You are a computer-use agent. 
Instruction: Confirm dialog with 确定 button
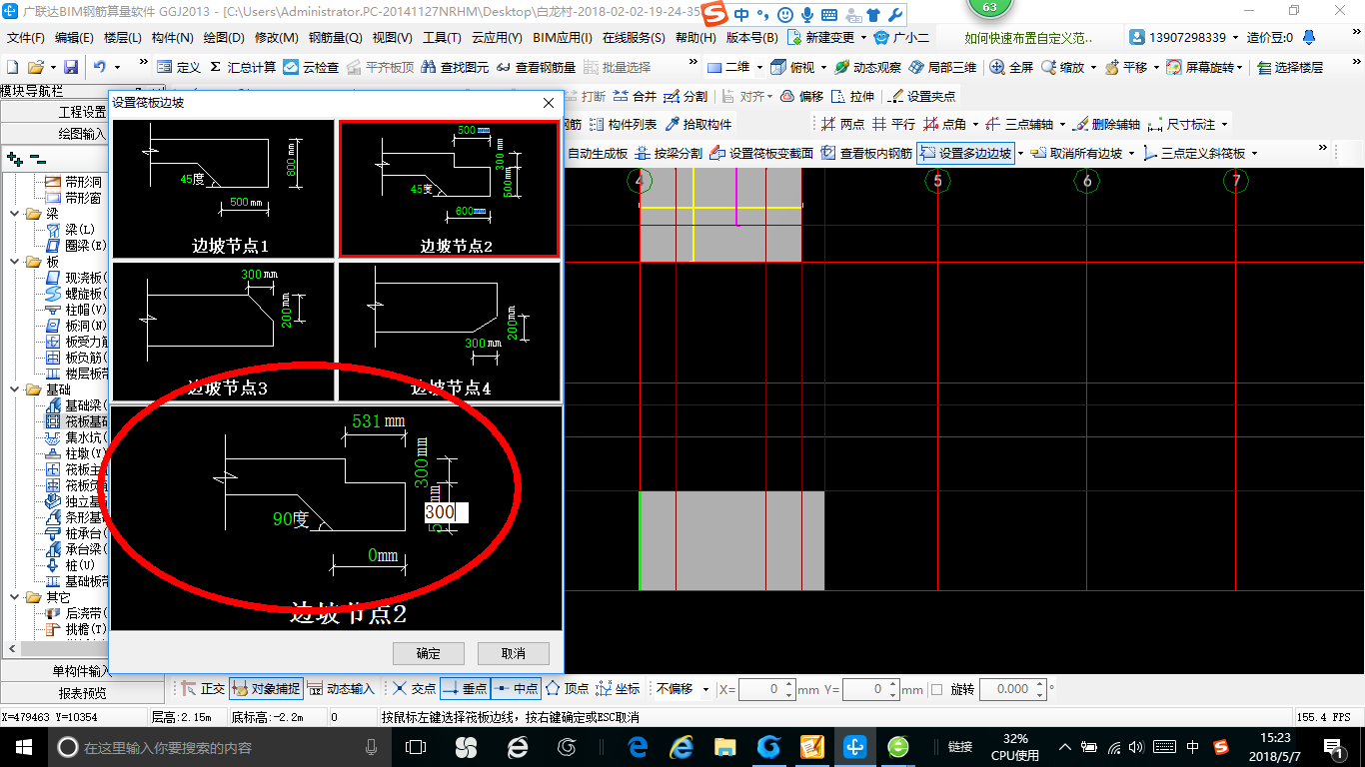(x=428, y=653)
